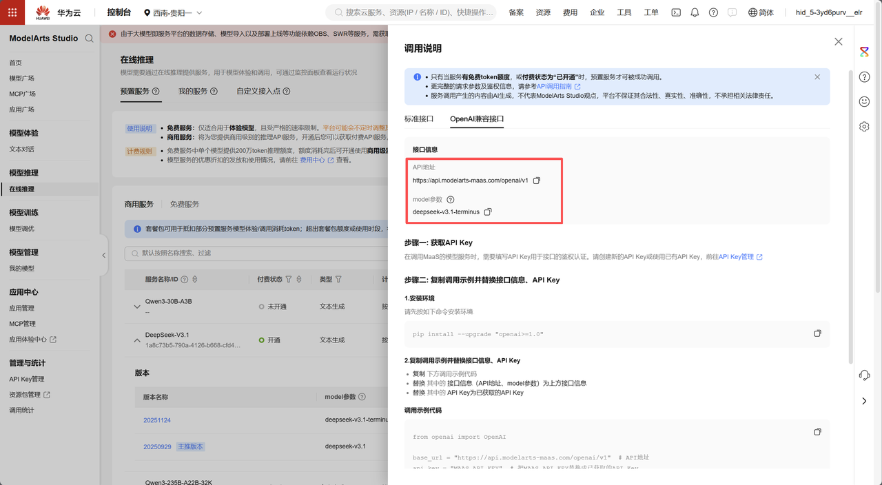The width and height of the screenshot is (882, 485).
Task: Open the 费用中心 link
Action: tap(317, 160)
